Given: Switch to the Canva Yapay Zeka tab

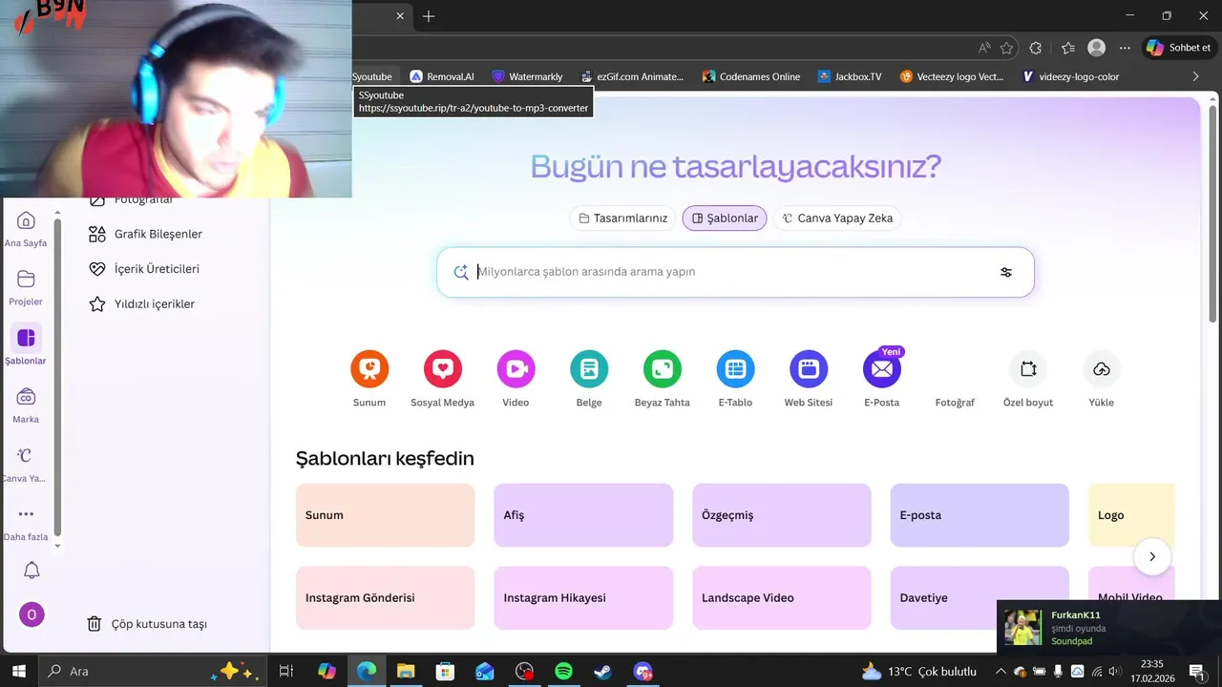Looking at the screenshot, I should coord(837,219).
